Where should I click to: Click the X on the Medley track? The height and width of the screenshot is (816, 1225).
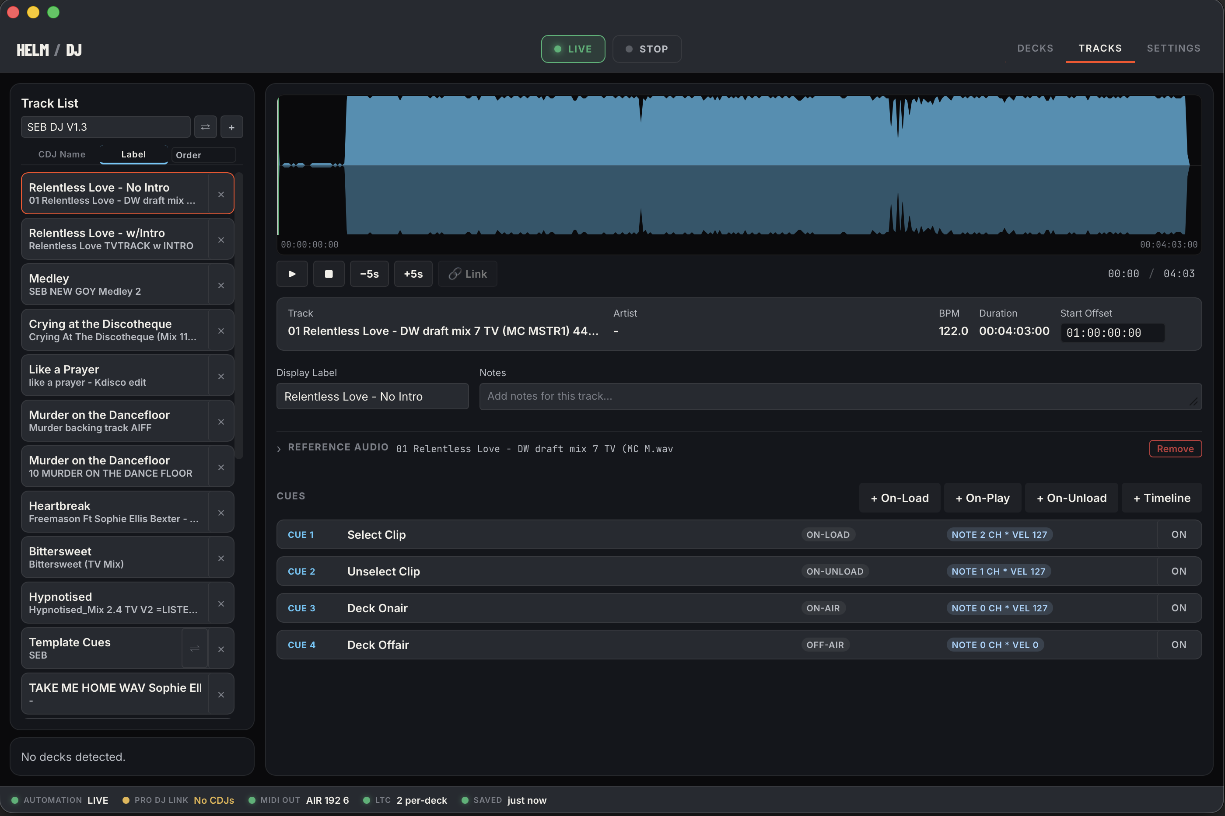click(x=221, y=285)
